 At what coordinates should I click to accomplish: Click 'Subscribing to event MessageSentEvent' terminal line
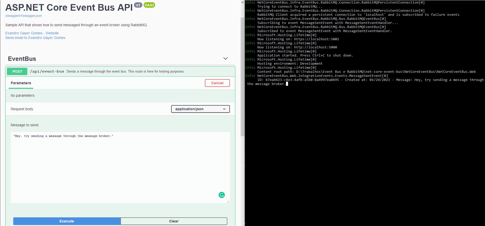click(x=328, y=23)
